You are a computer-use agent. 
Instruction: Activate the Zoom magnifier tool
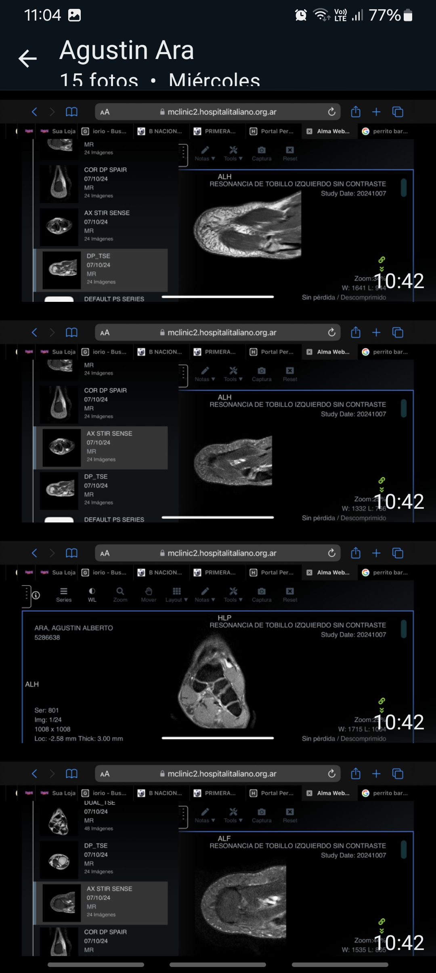120,594
